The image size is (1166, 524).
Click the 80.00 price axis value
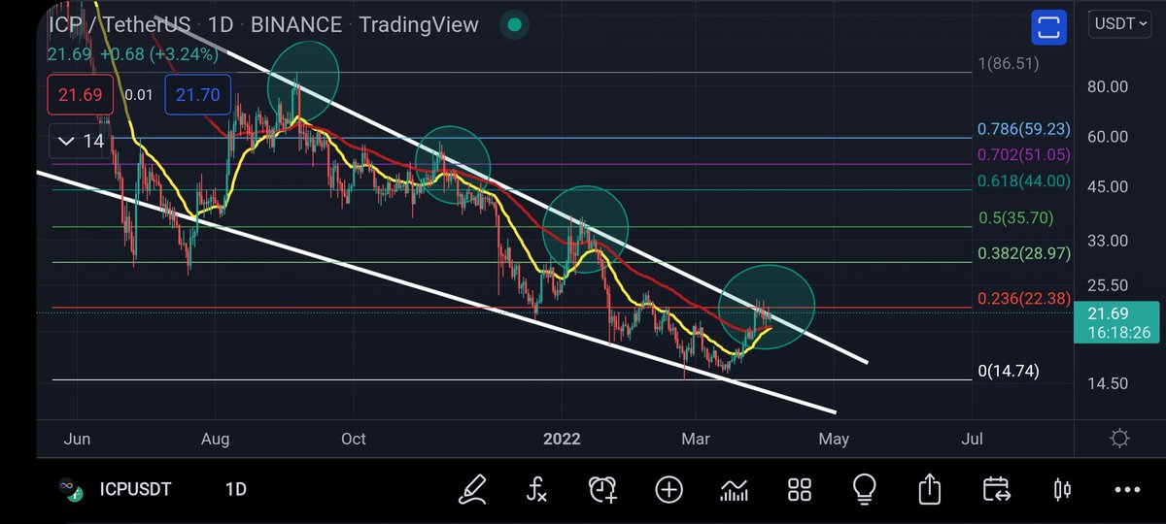[x=1107, y=86]
